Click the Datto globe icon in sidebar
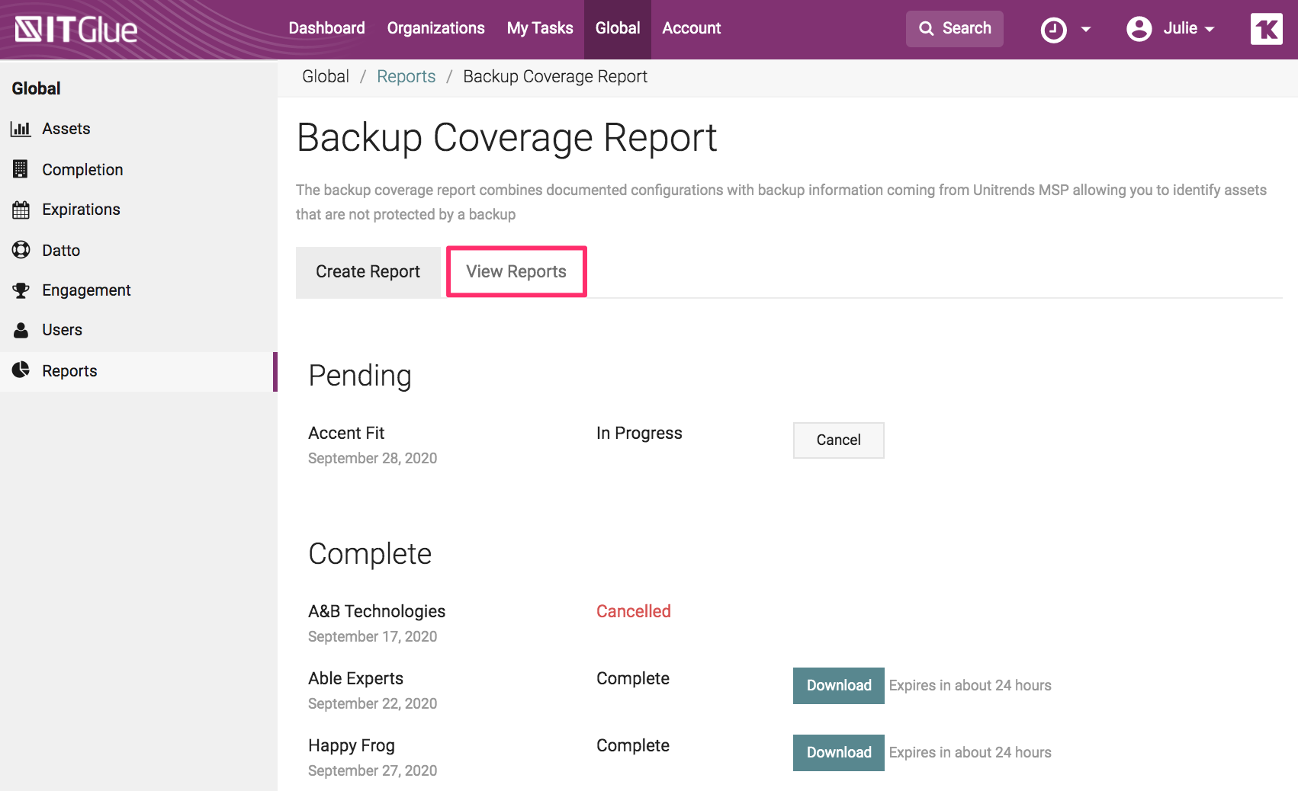This screenshot has width=1298, height=791. point(21,249)
